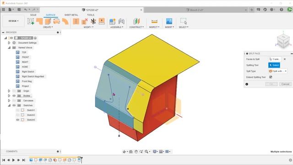
Task: Click the Save icon in top bar
Action: [x=19, y=10]
